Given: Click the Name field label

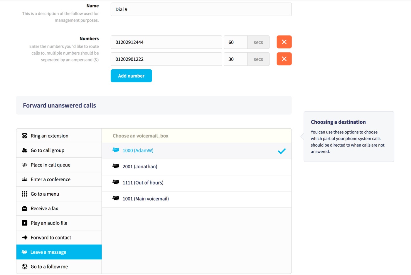Looking at the screenshot, I should [x=93, y=6].
